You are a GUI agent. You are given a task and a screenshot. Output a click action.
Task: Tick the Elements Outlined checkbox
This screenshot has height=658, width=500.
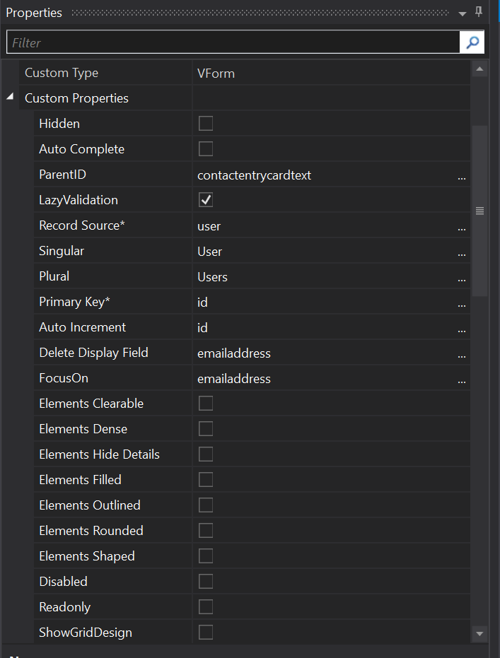point(206,505)
